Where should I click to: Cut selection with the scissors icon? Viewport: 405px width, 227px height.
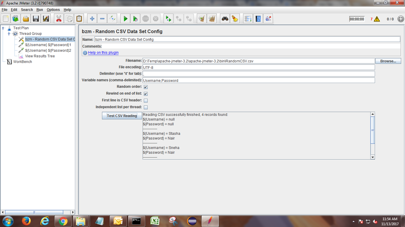59,19
